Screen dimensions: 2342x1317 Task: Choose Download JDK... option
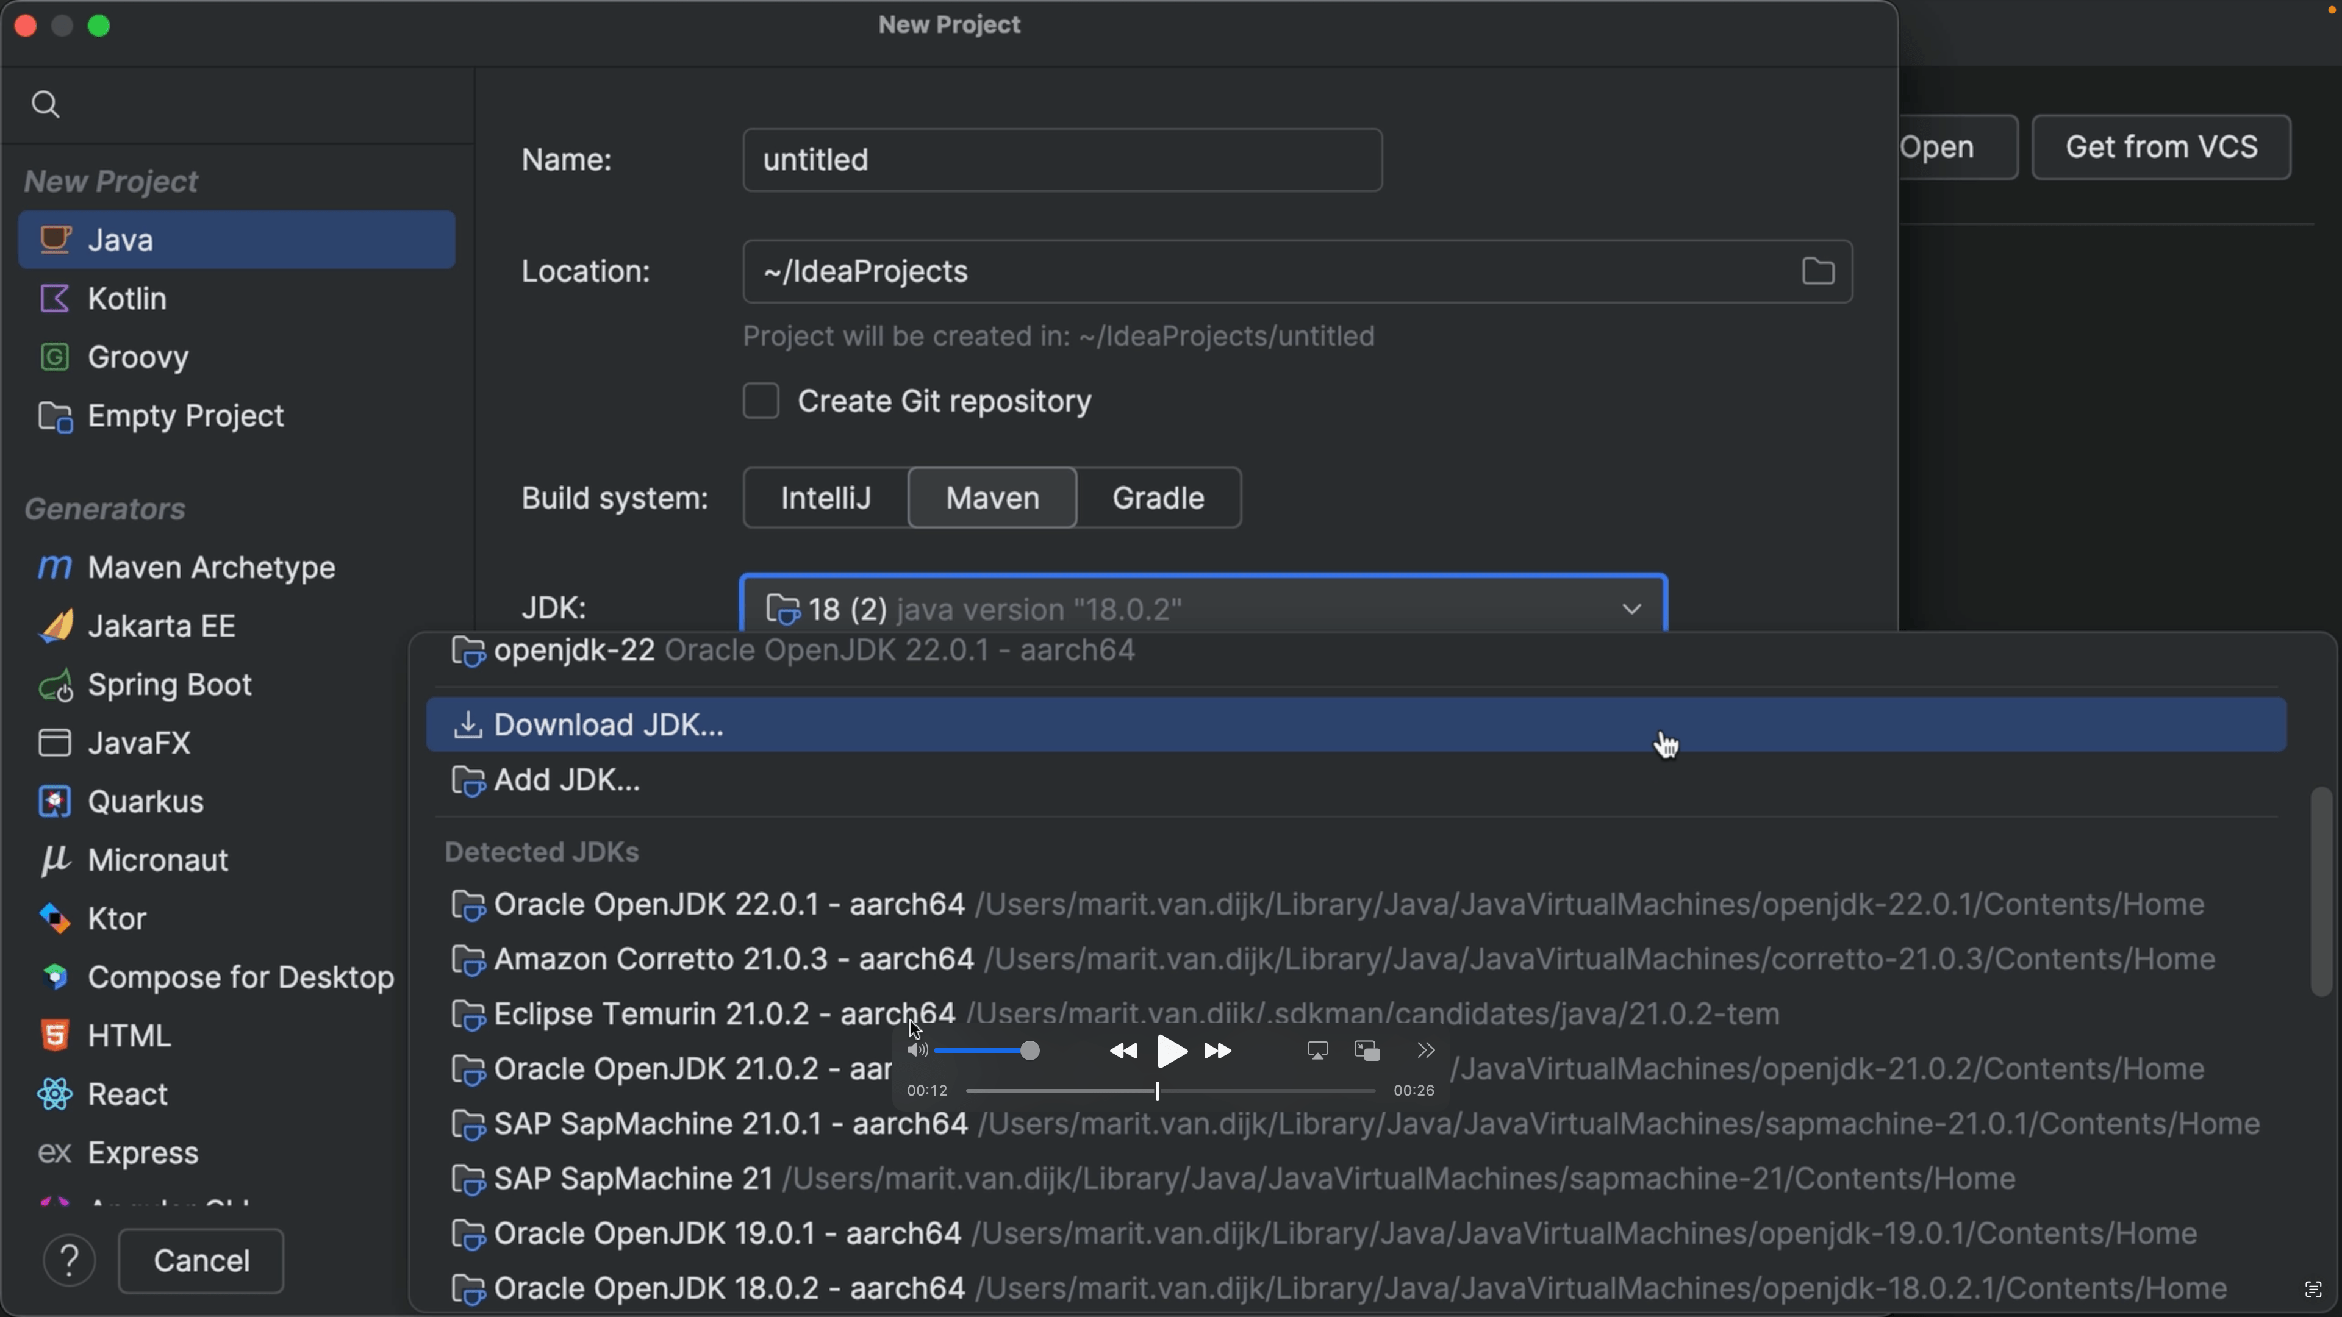(x=1356, y=724)
